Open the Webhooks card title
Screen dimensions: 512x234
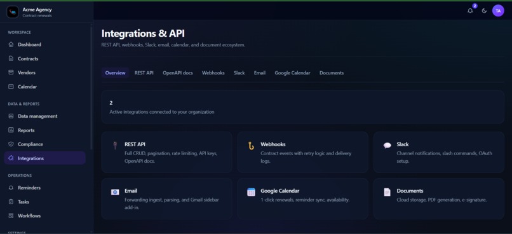pos(273,144)
